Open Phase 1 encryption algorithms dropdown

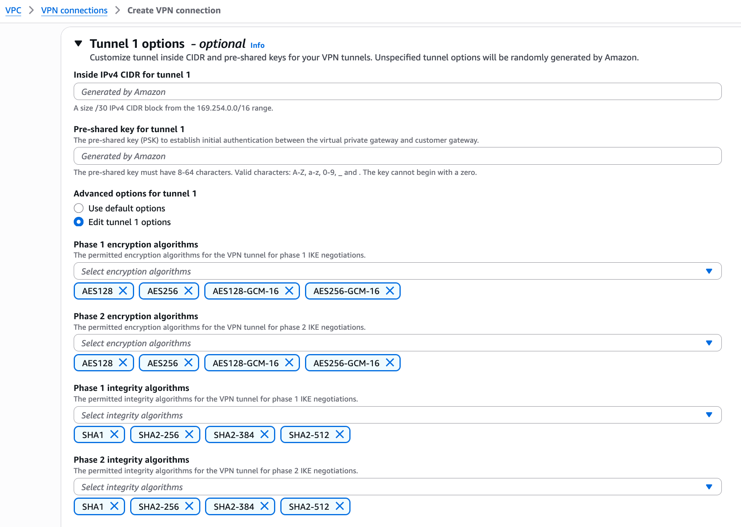point(397,271)
